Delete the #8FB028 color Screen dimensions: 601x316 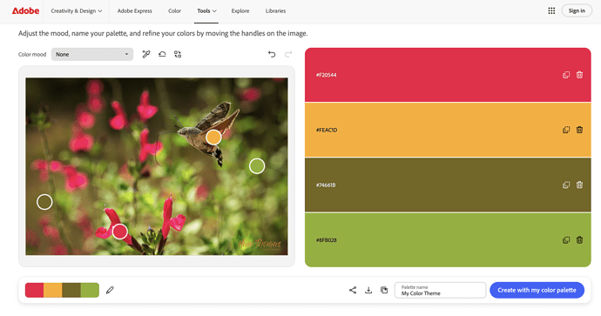click(x=579, y=240)
